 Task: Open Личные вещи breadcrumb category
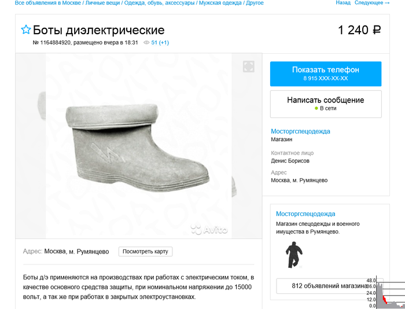tap(102, 3)
